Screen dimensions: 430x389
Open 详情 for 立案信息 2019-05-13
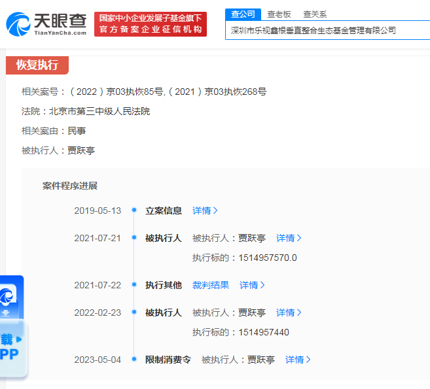205,211
